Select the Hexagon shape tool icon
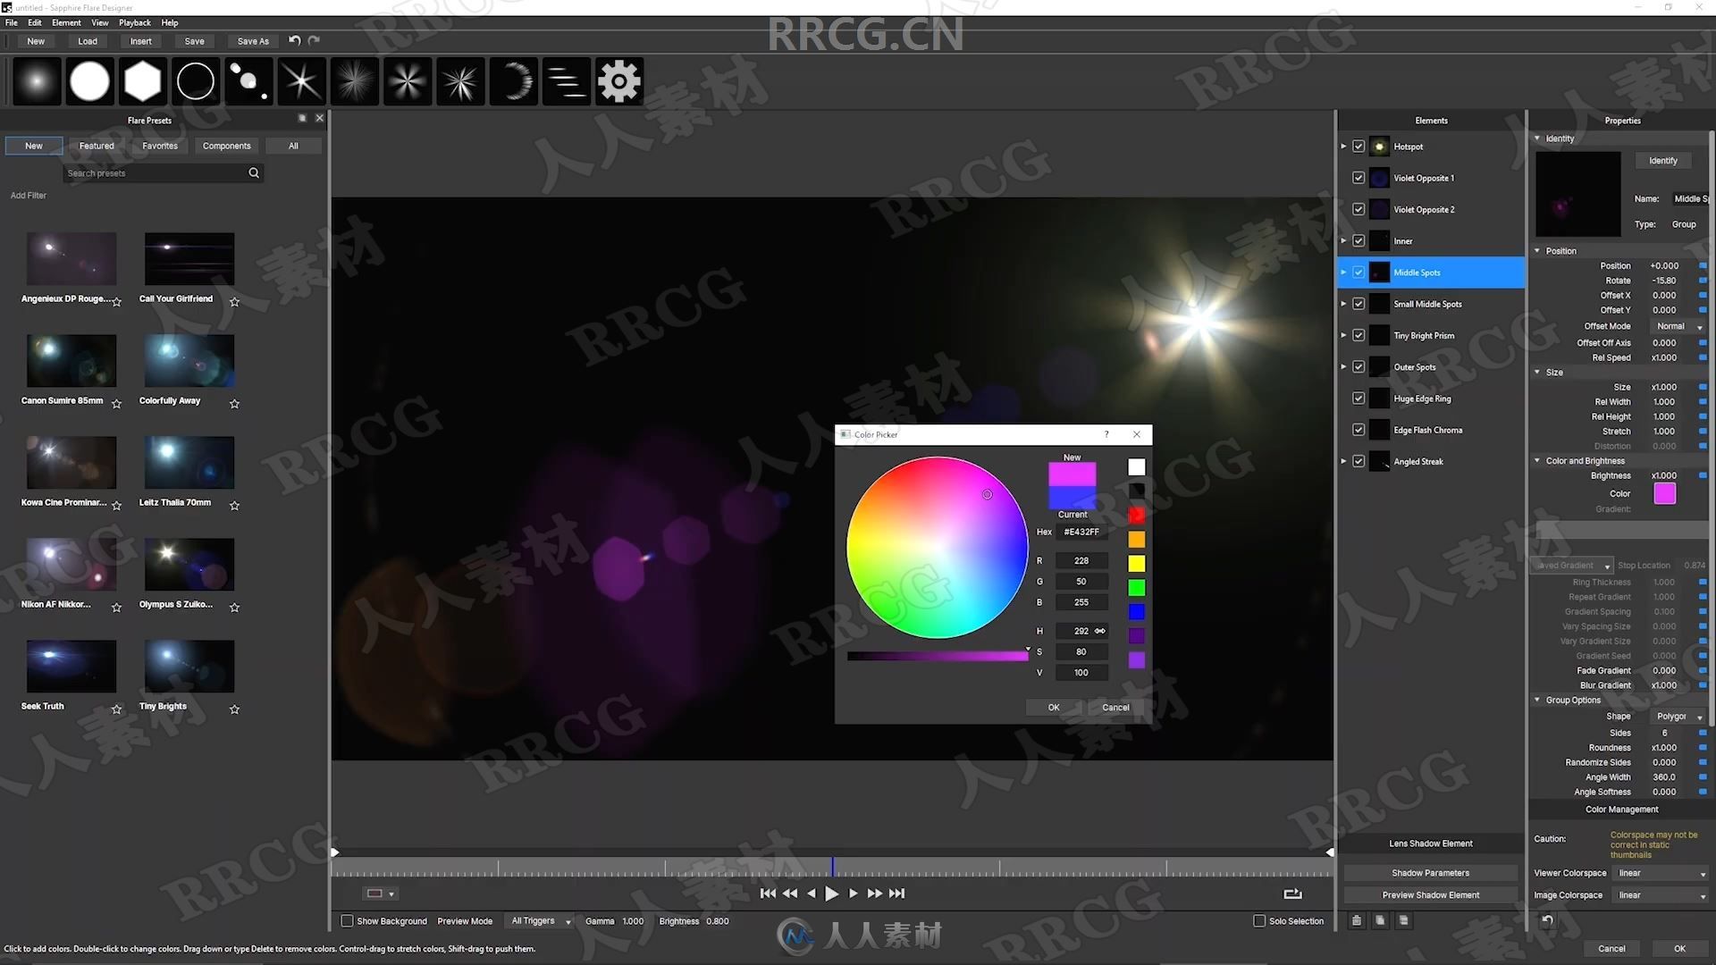The image size is (1716, 965). click(x=141, y=81)
